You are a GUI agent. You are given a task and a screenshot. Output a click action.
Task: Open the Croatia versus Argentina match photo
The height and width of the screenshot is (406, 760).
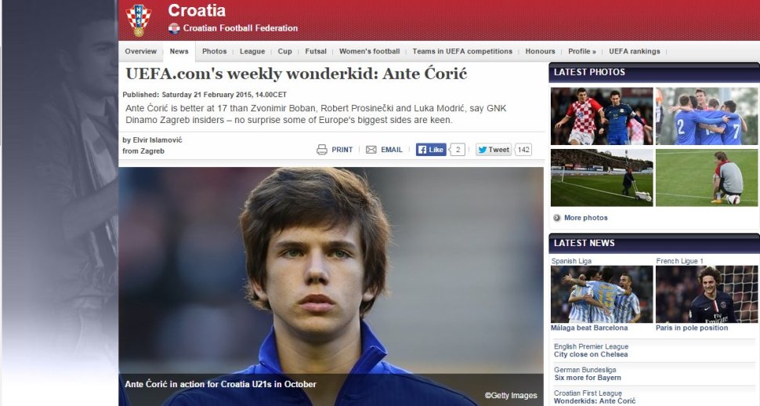(602, 116)
